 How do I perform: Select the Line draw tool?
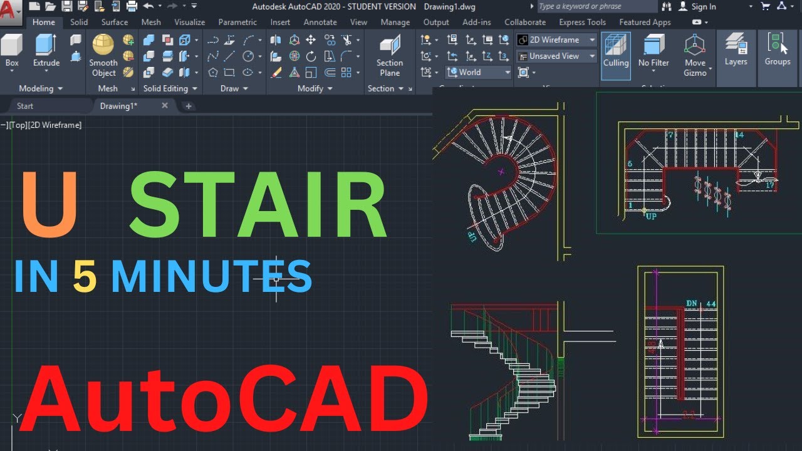click(229, 56)
